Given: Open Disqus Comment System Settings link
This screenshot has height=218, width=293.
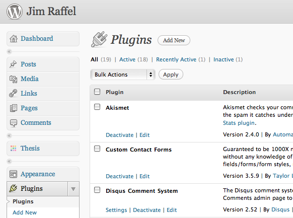Looking at the screenshot, I should coord(116,210).
